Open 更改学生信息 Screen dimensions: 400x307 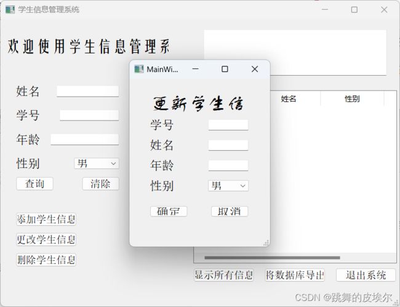pos(46,240)
